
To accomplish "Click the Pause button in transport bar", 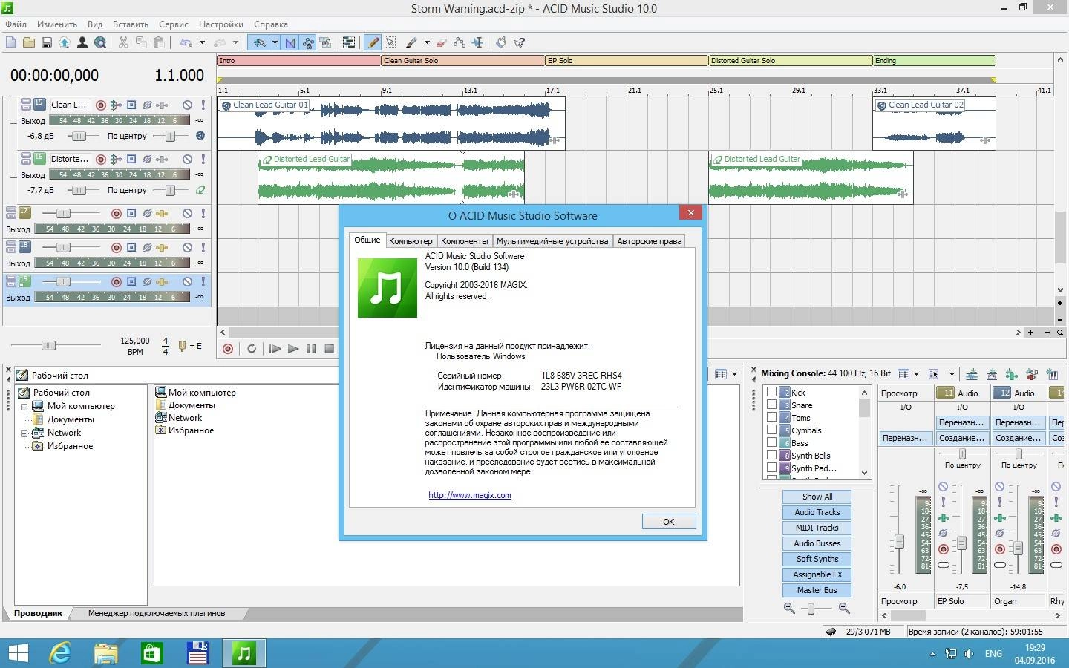I will pyautogui.click(x=311, y=348).
